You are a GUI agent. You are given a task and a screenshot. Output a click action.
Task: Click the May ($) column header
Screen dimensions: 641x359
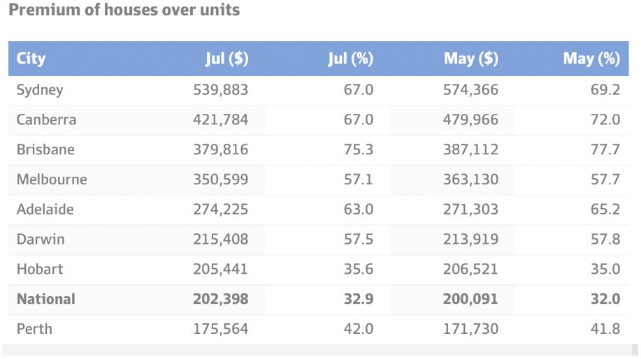[x=470, y=59]
